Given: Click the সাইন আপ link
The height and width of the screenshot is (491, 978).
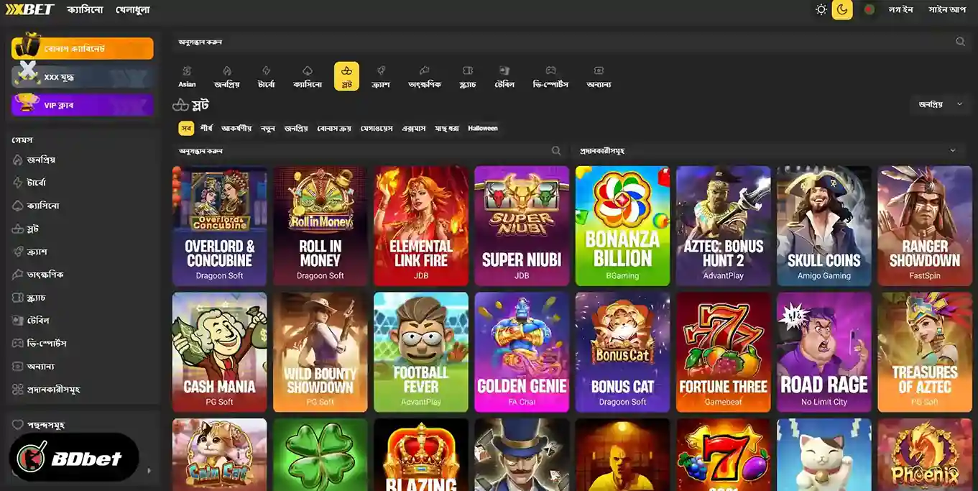Looking at the screenshot, I should (x=947, y=10).
